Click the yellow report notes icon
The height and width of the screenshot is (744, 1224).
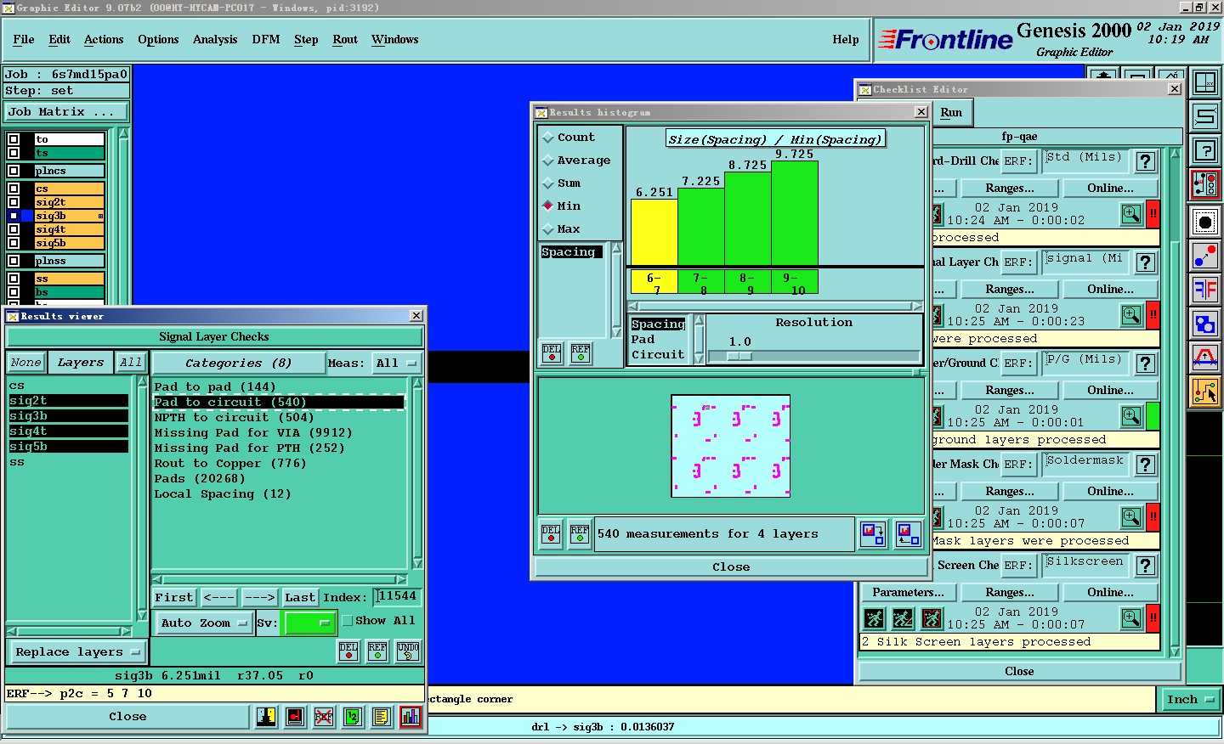[x=381, y=718]
